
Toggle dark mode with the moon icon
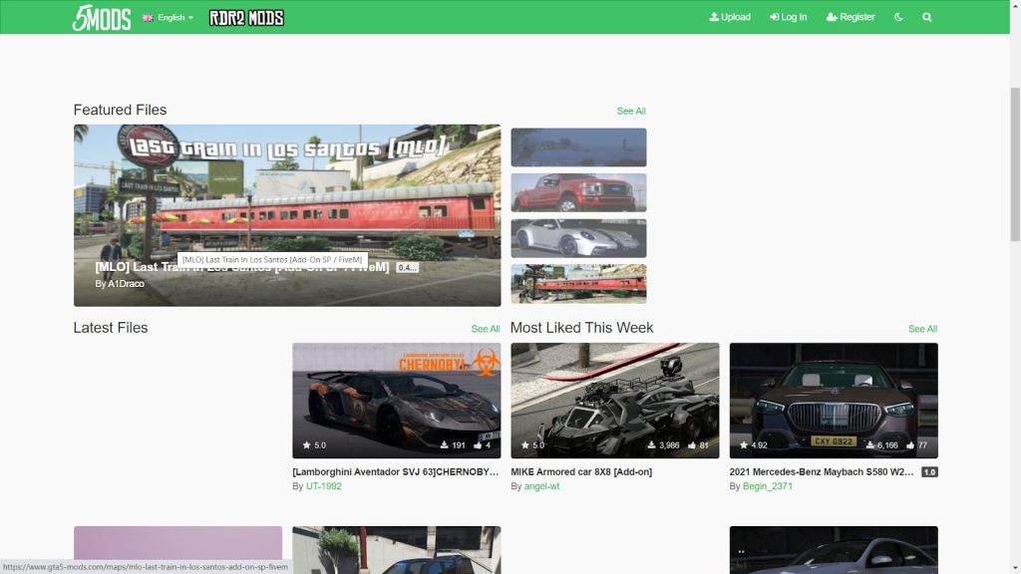tap(898, 17)
